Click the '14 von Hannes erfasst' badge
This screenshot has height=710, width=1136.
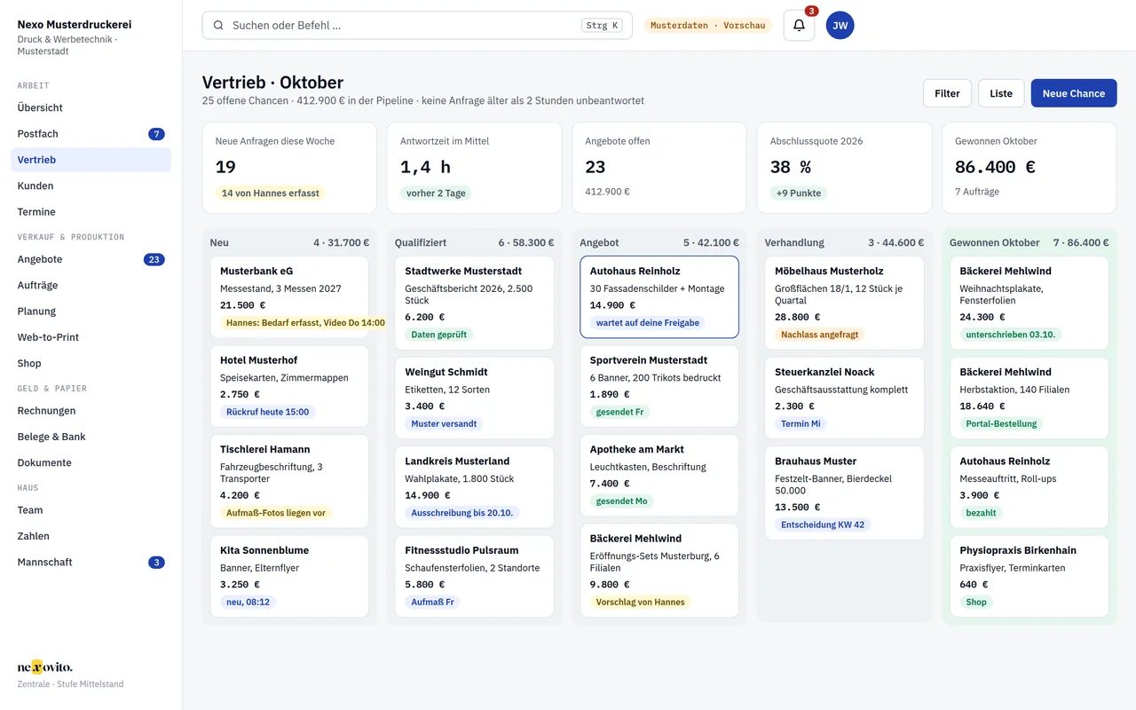click(271, 193)
